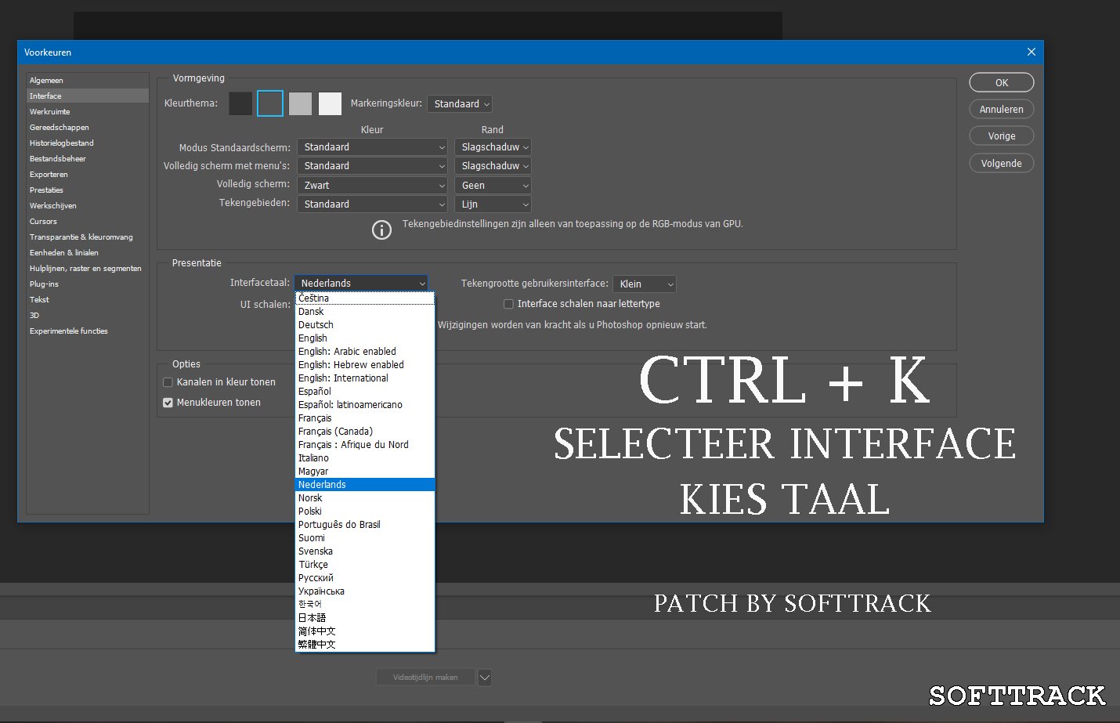Click the OK button
1120x723 pixels.
pos(1001,83)
